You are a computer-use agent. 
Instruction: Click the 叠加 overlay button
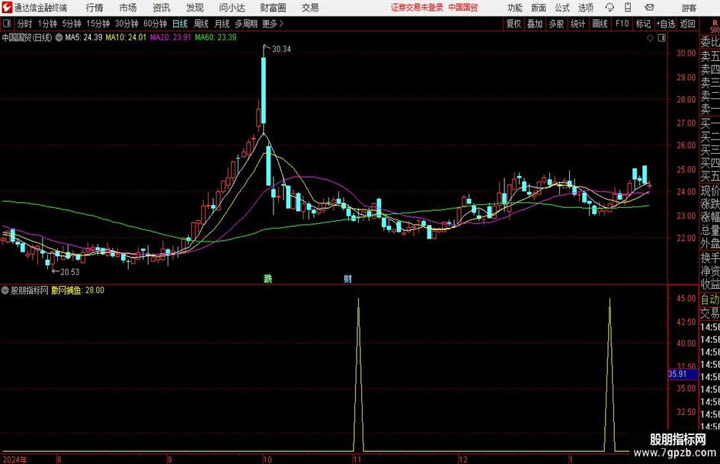pyautogui.click(x=535, y=24)
